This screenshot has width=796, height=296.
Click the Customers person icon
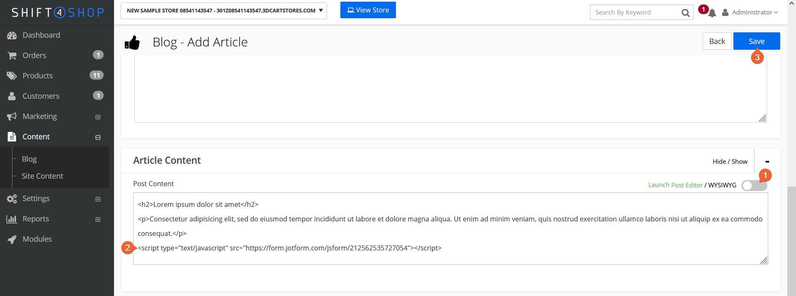pyautogui.click(x=12, y=96)
